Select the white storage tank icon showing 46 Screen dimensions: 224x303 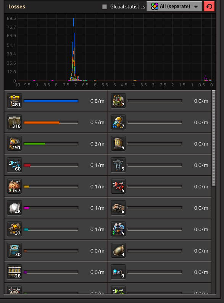(x=15, y=208)
